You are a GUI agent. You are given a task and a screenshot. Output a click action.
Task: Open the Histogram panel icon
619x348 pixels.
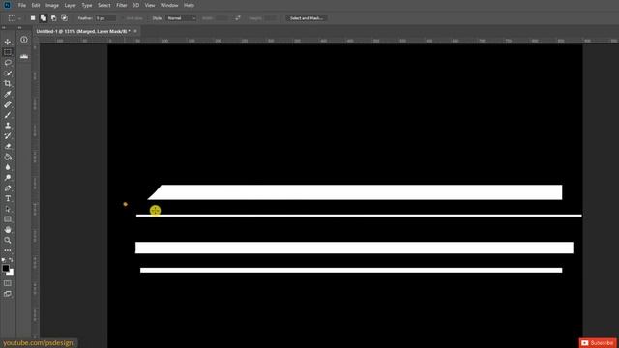[x=24, y=57]
